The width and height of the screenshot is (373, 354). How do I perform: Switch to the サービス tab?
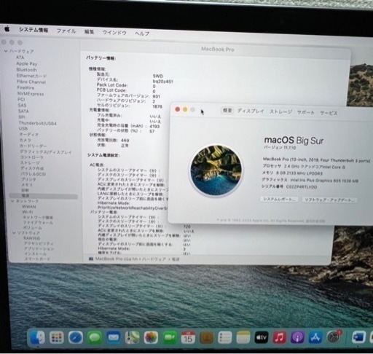click(x=329, y=113)
